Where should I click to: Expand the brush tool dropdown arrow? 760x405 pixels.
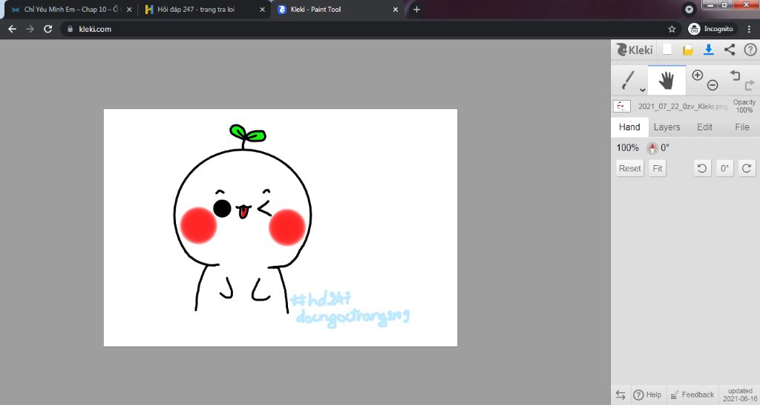click(643, 90)
